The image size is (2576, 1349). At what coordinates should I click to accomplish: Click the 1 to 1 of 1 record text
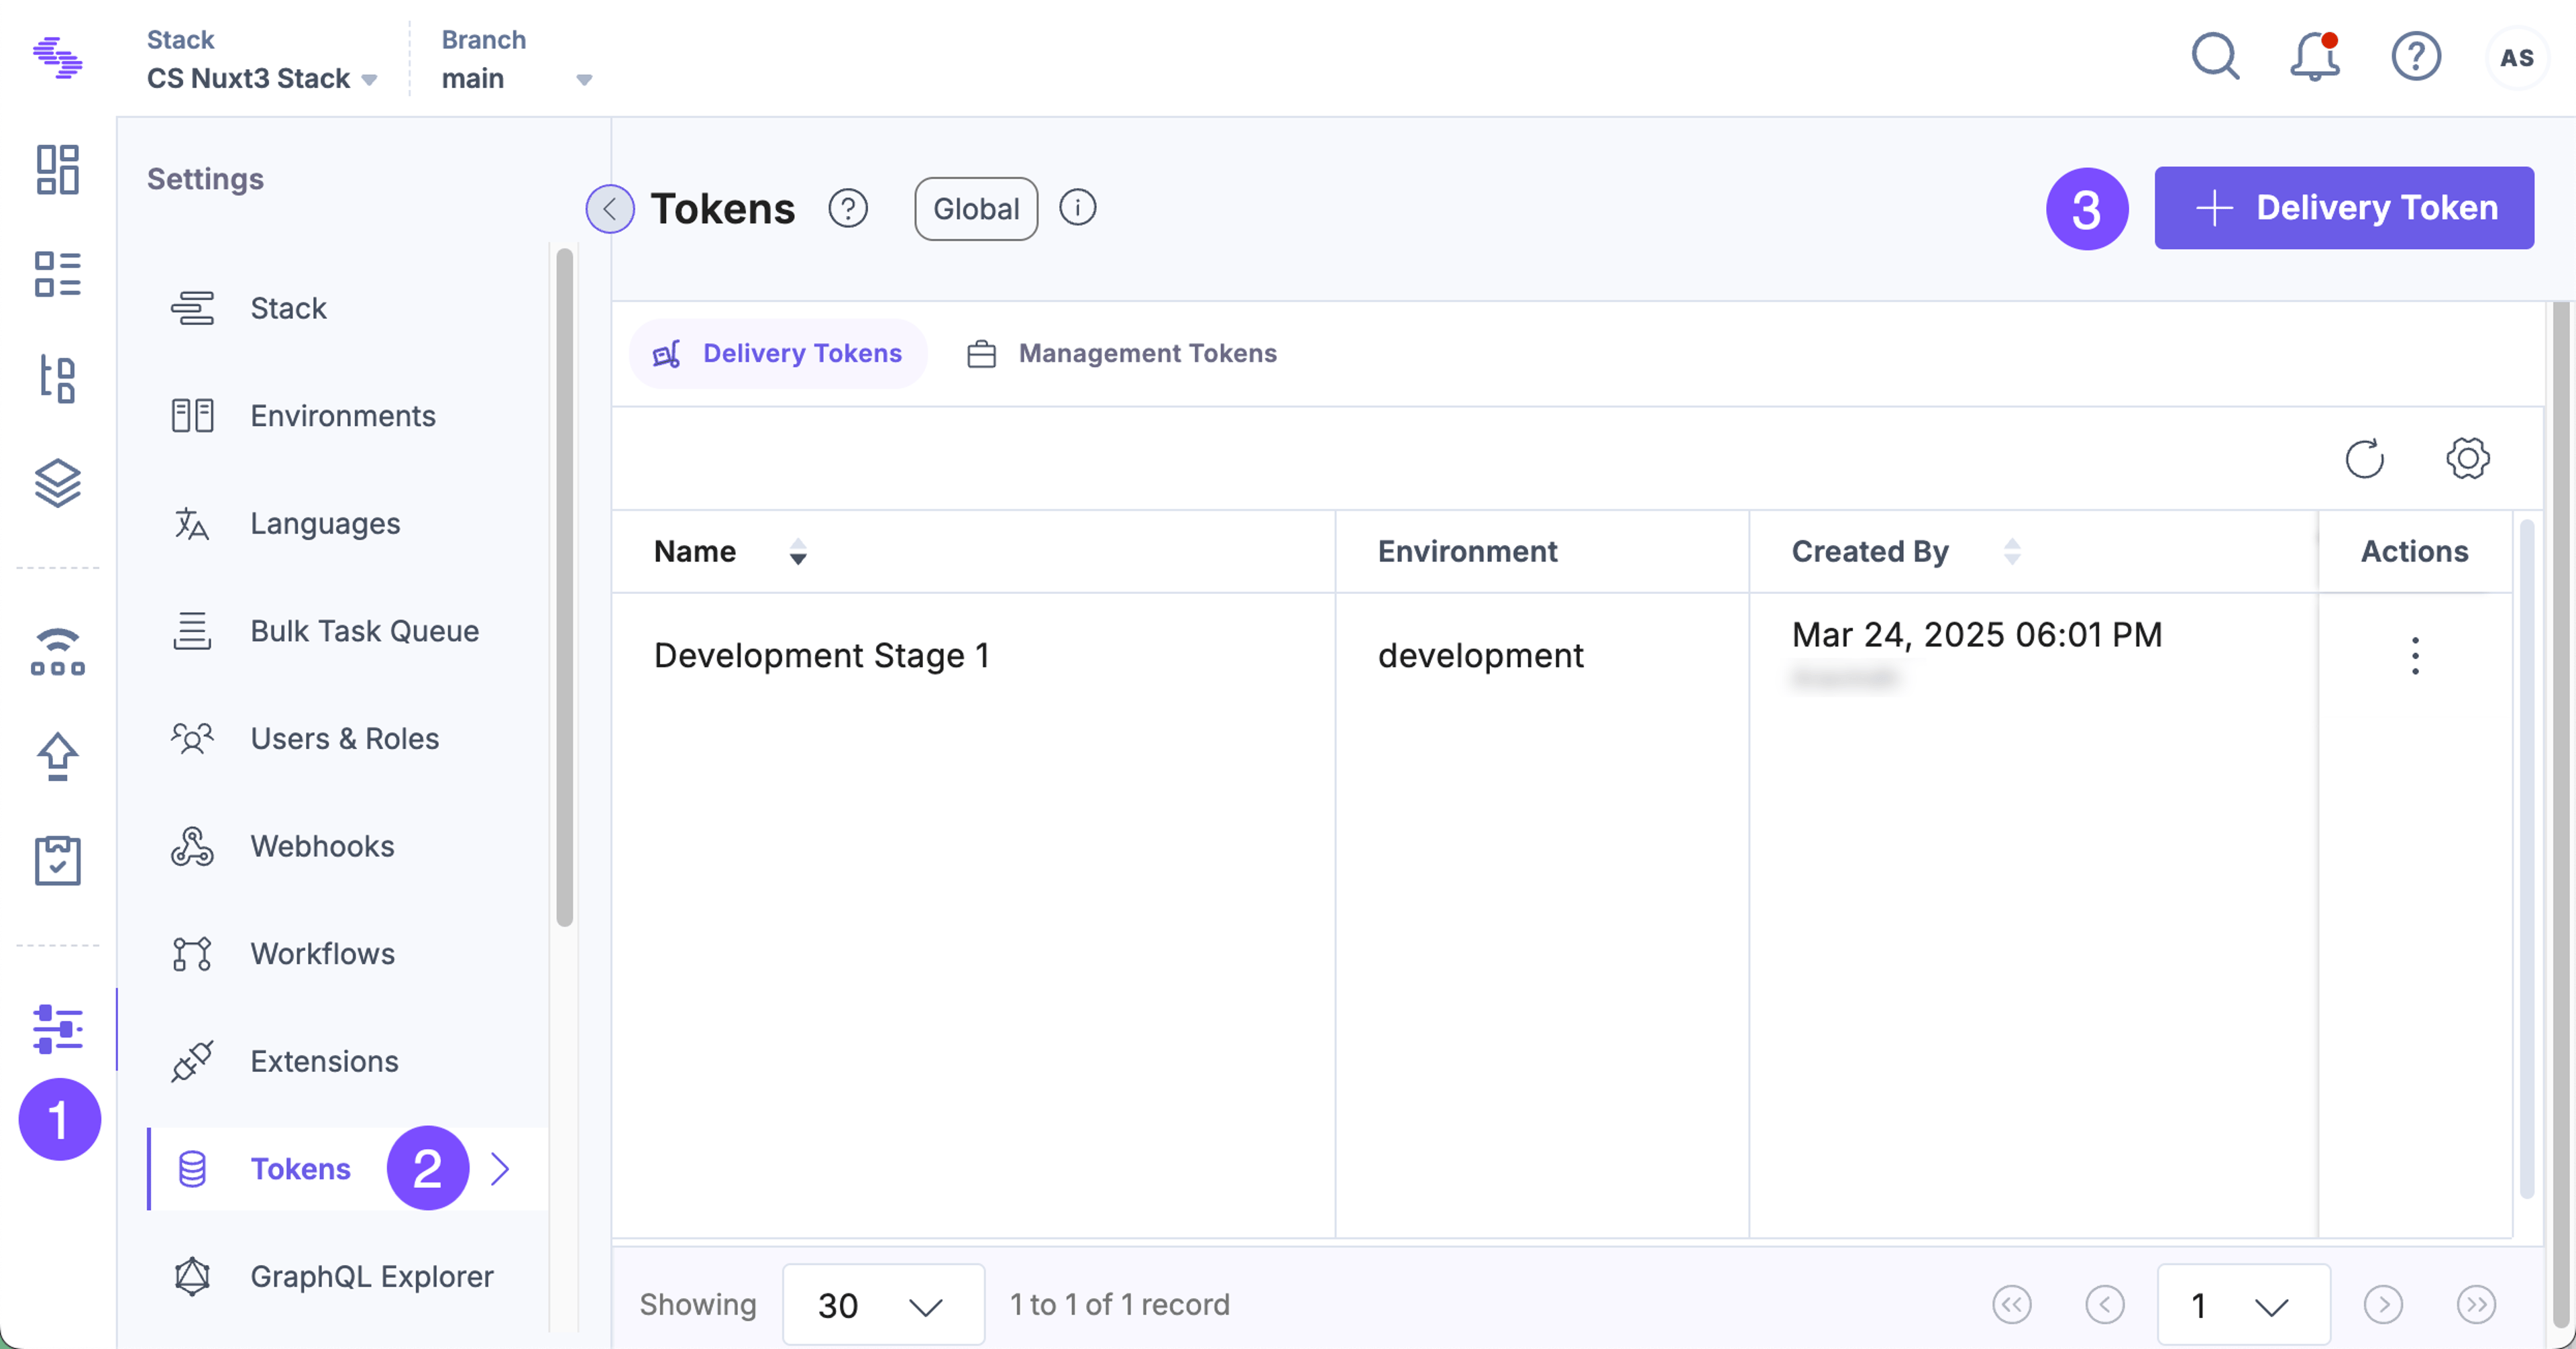(x=1120, y=1304)
